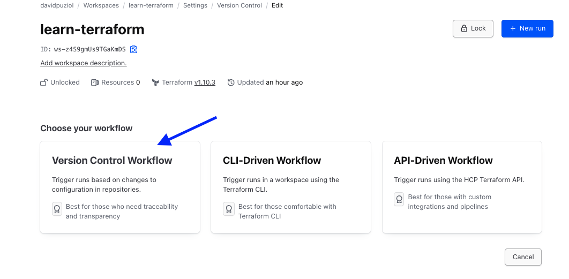The height and width of the screenshot is (279, 569).
Task: Copy the workspace ID with clipboard icon
Action: click(x=134, y=49)
